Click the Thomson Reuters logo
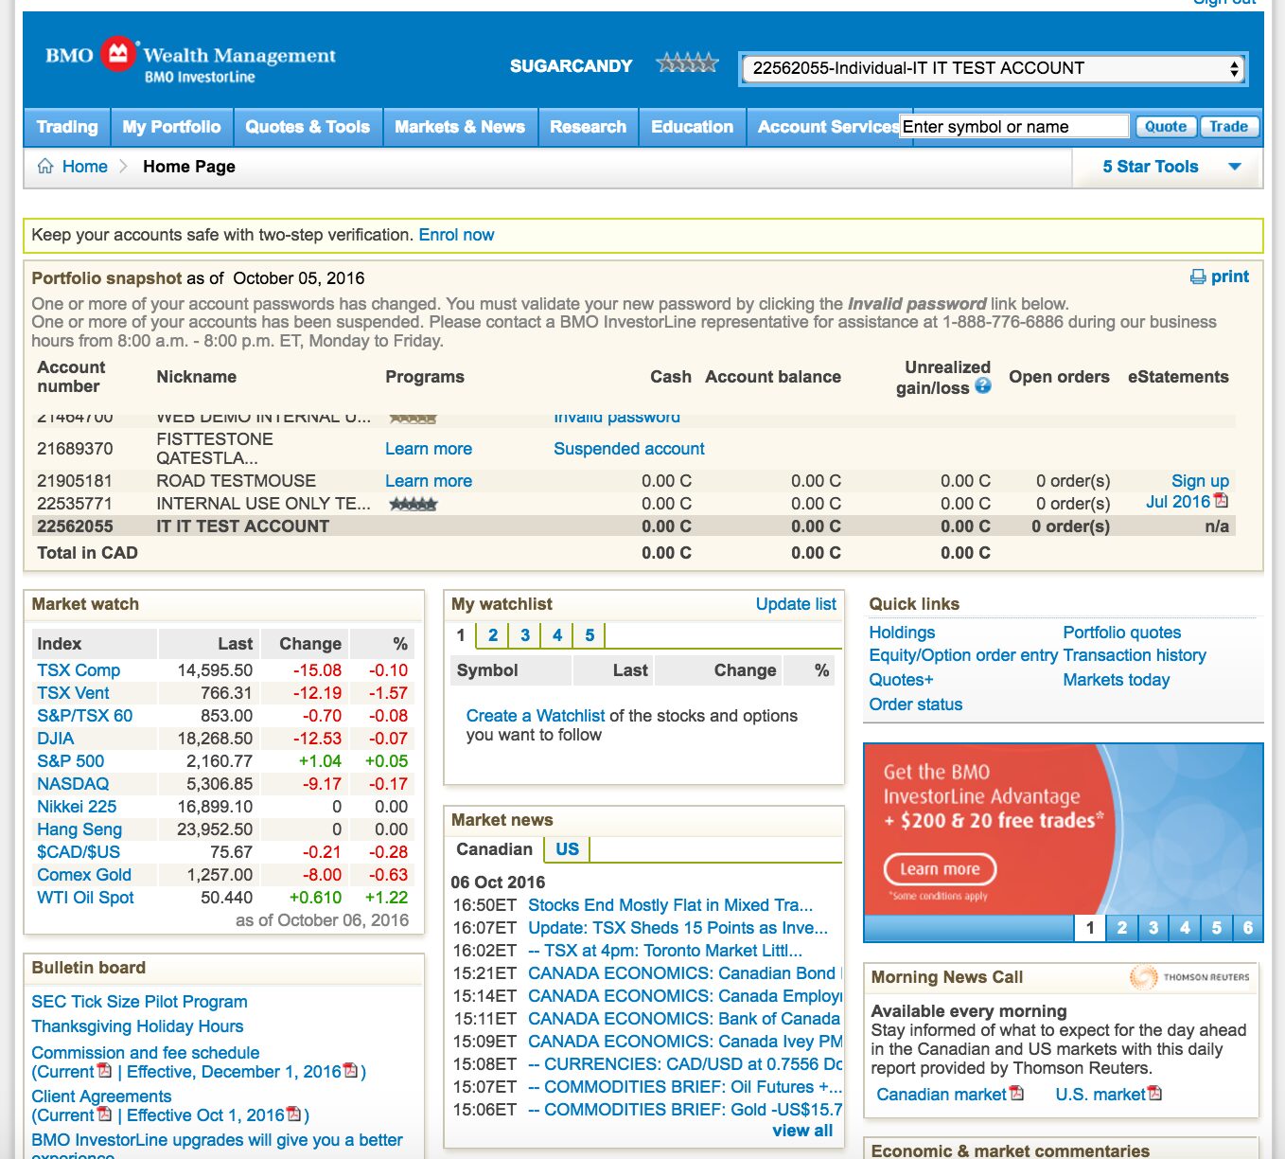 [x=1189, y=976]
